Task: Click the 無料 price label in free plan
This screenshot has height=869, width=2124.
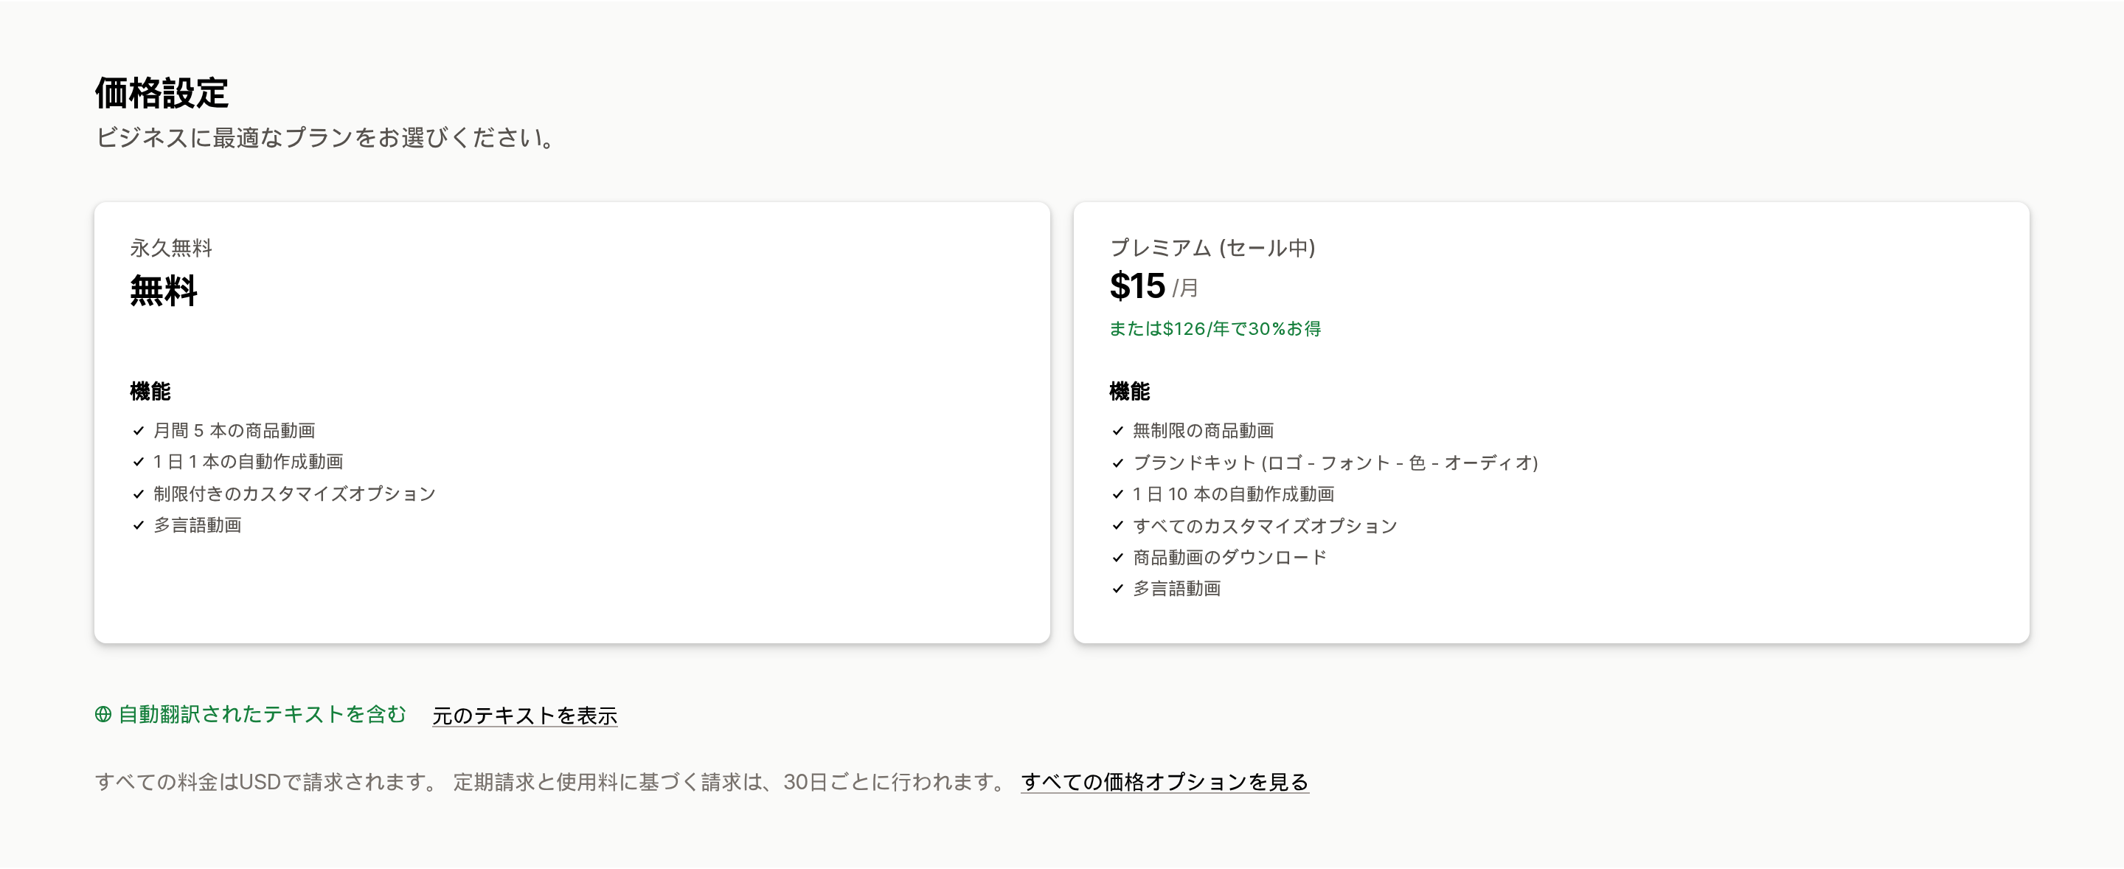Action: pos(163,290)
